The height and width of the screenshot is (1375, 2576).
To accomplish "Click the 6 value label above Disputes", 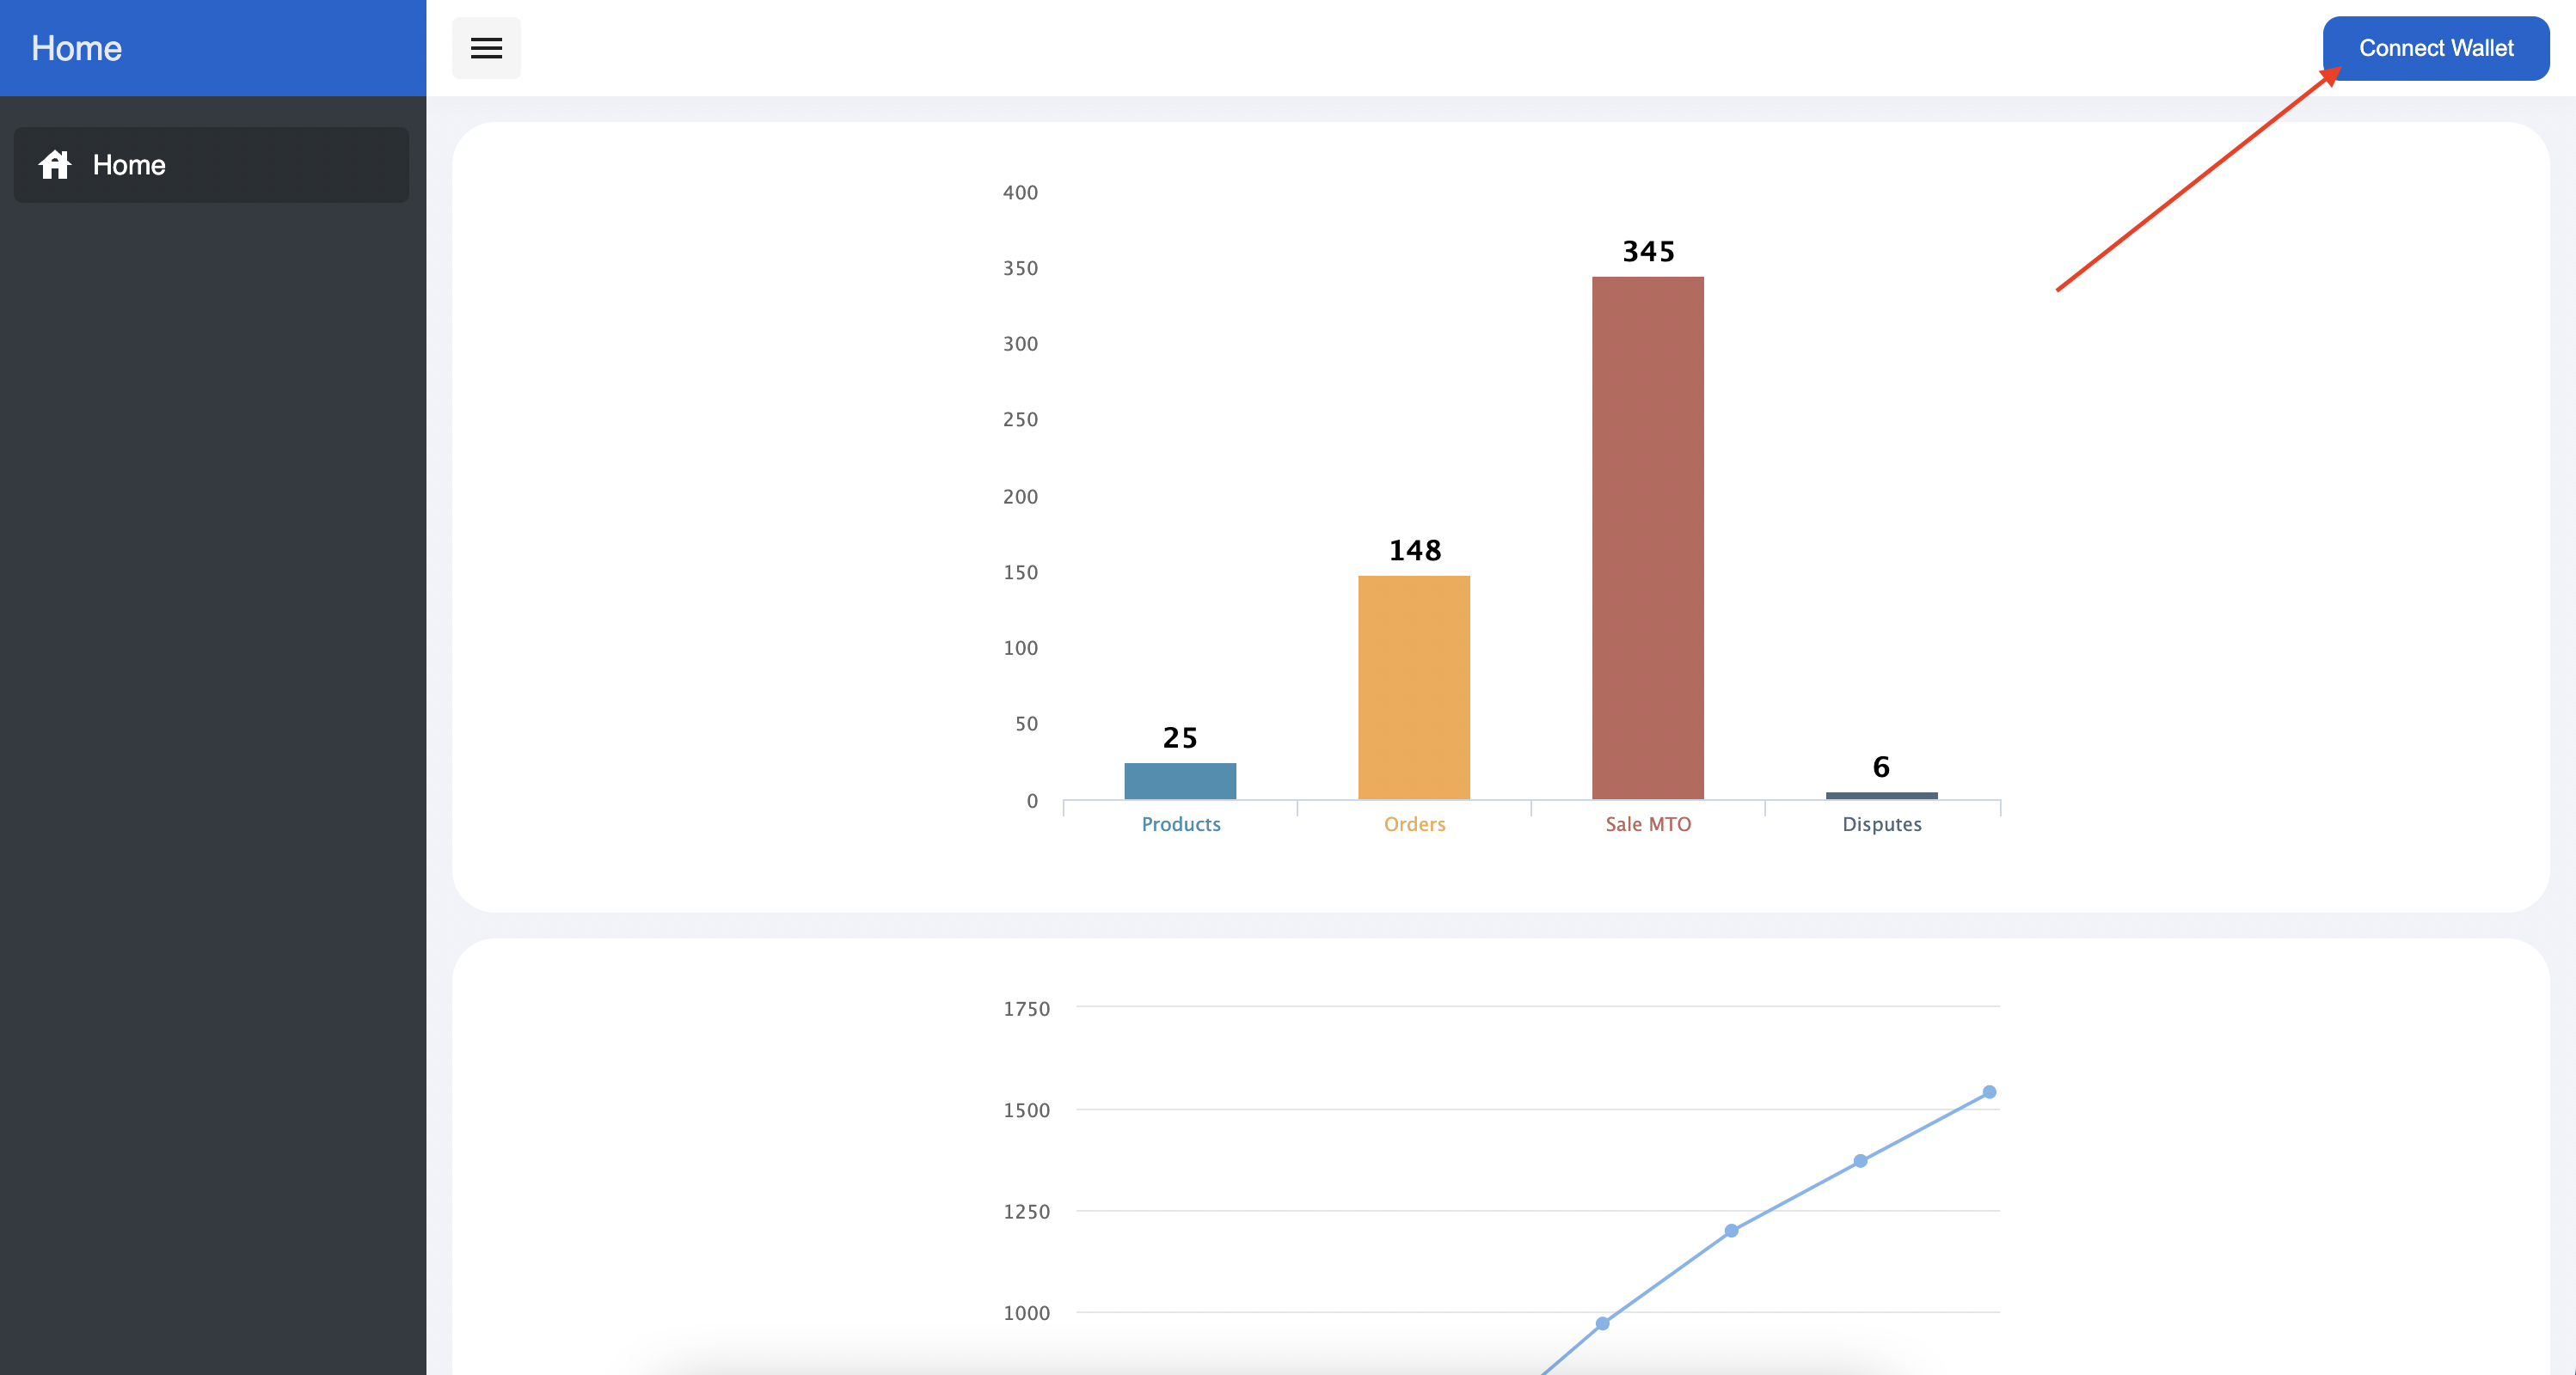I will coord(1881,767).
